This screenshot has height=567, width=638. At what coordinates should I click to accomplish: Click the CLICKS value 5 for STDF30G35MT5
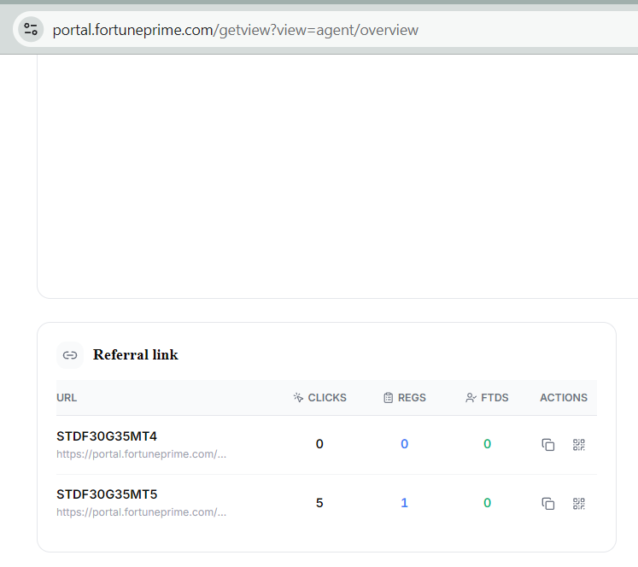319,503
